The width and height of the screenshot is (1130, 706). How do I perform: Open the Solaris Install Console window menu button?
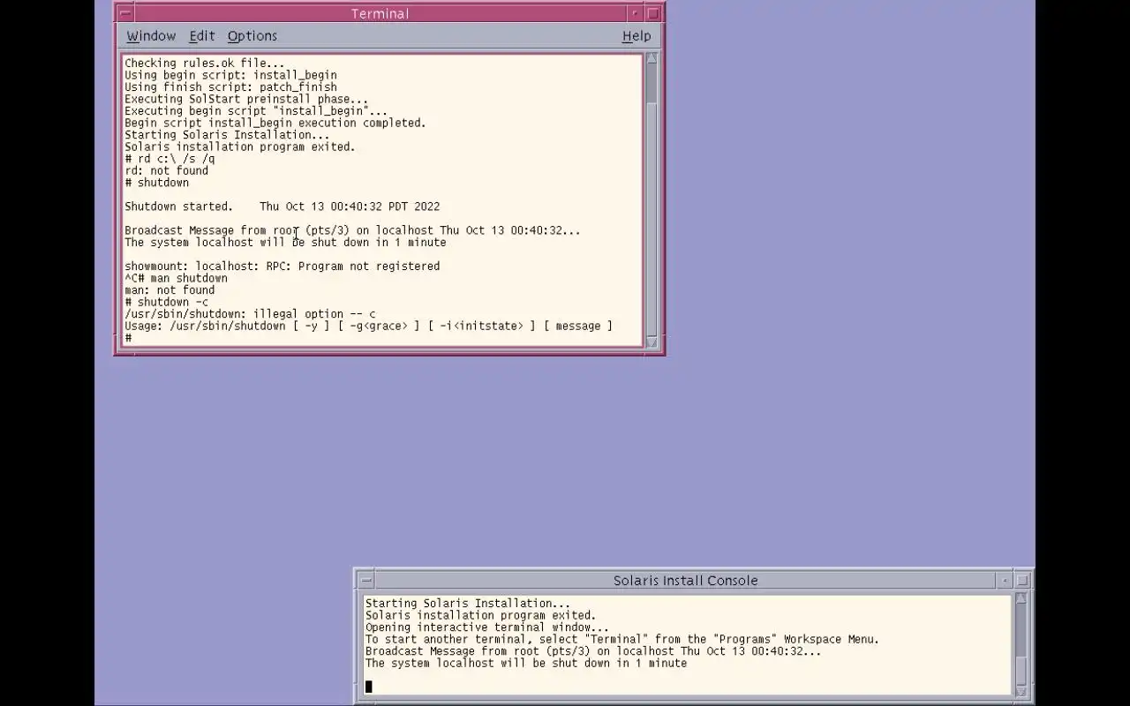(x=366, y=581)
